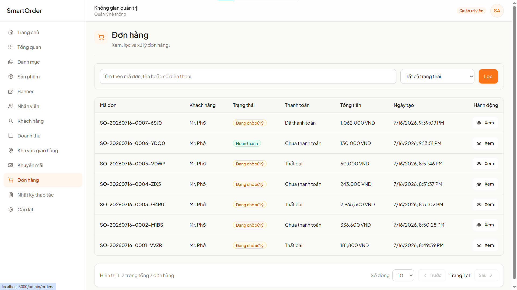Viewport: 517px width, 290px height.
Task: Click the Tổng tiền column header
Action: (x=351, y=105)
